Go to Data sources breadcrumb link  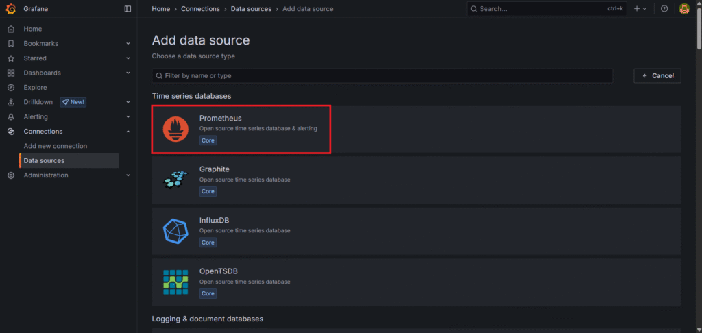251,8
